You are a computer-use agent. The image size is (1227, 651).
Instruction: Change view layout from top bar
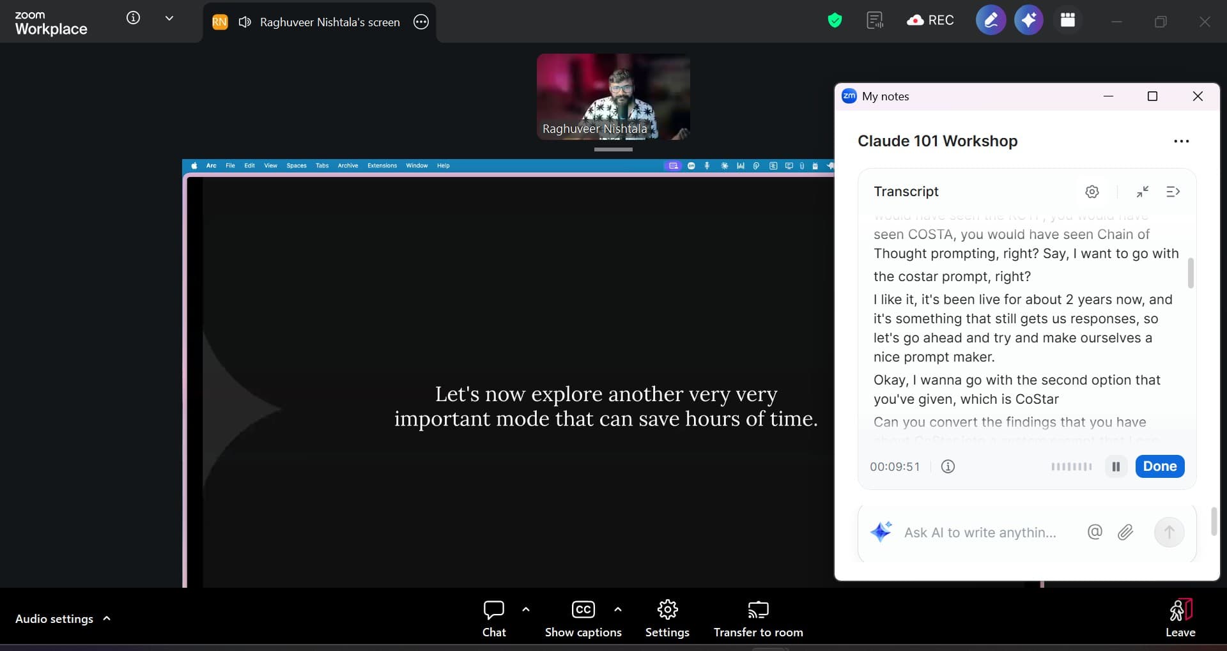point(1068,20)
